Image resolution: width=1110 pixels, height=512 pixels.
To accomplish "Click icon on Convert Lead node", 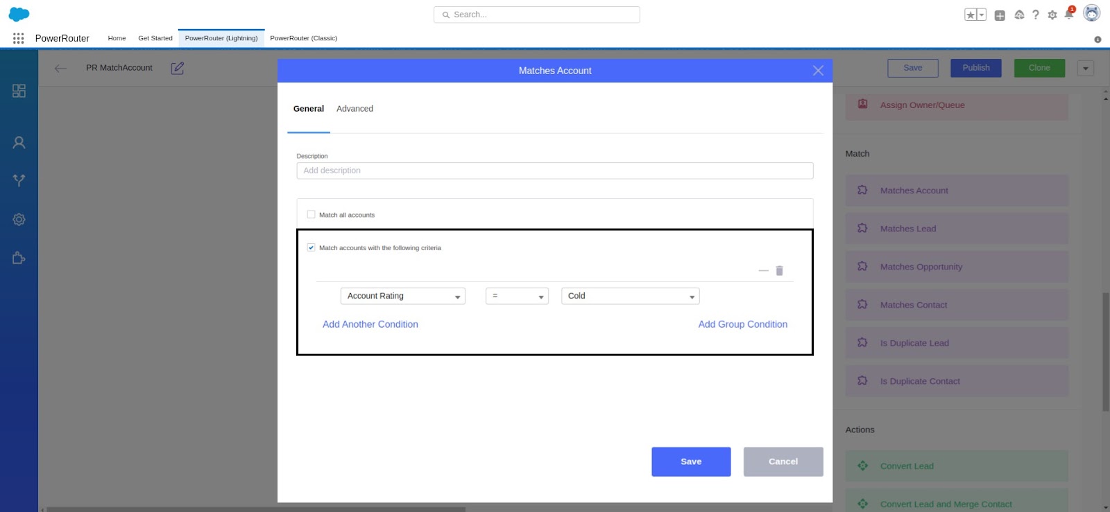I will coord(862,466).
